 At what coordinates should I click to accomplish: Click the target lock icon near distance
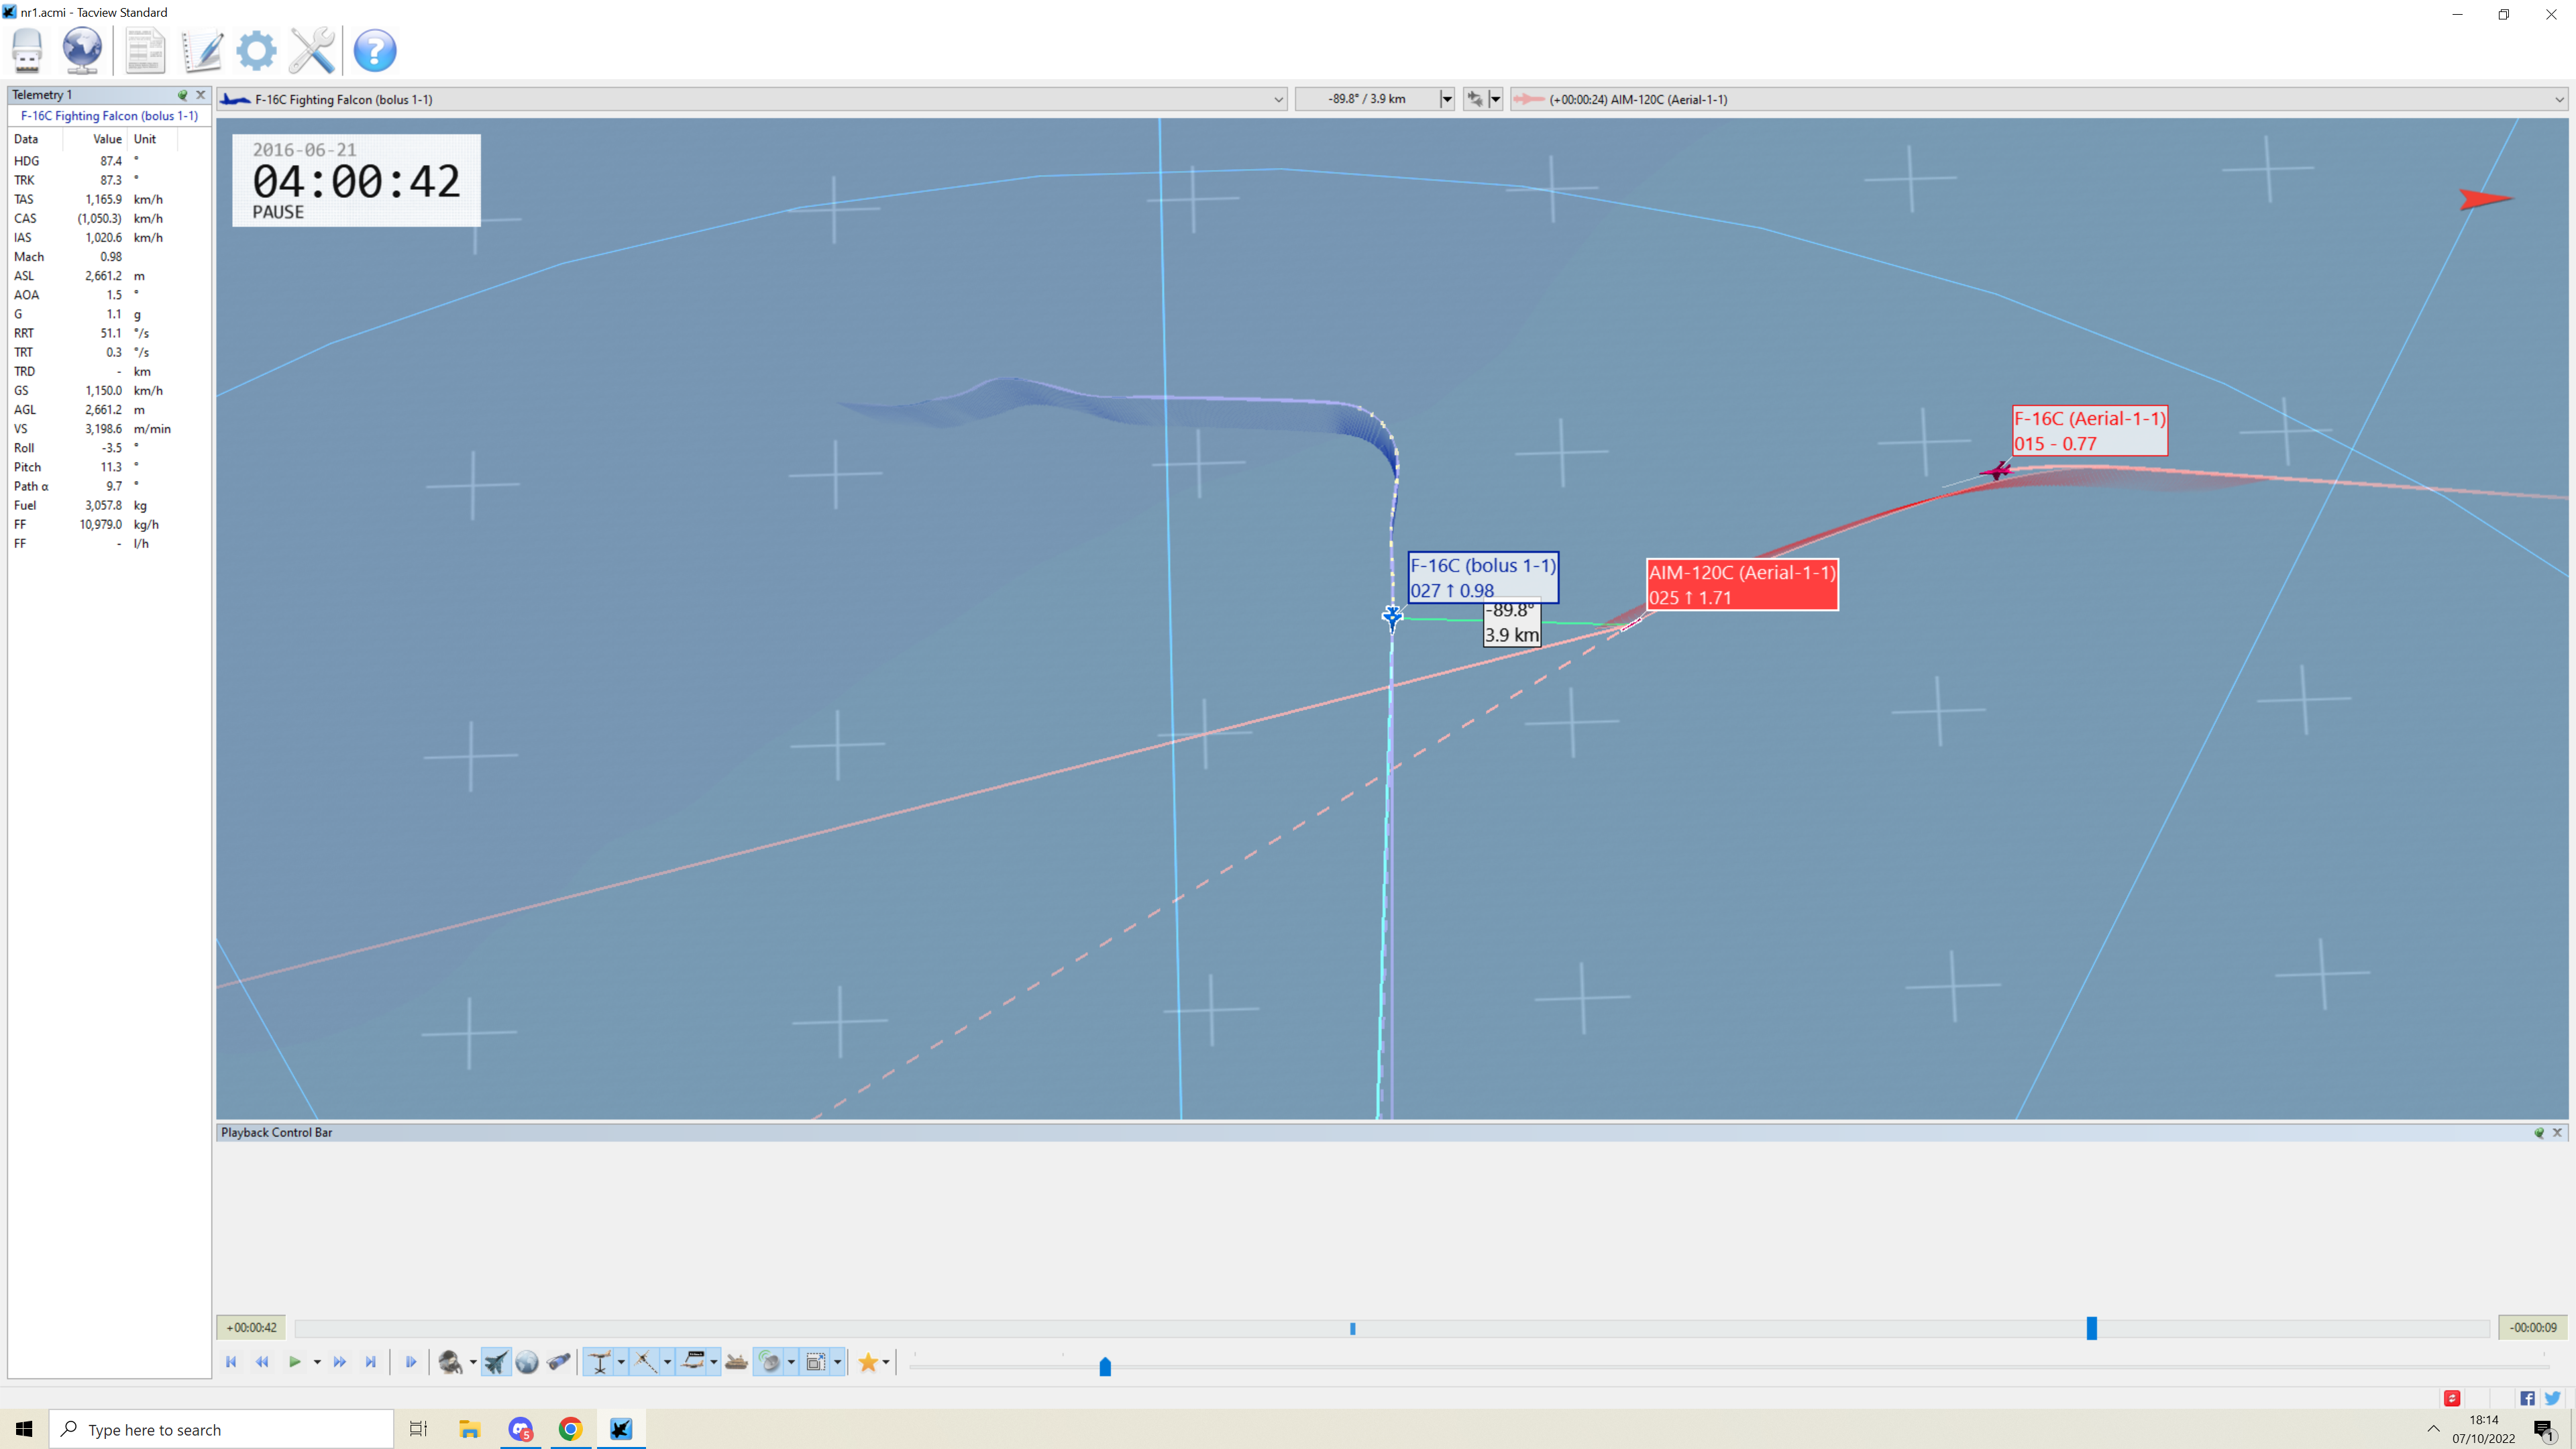(x=1475, y=99)
